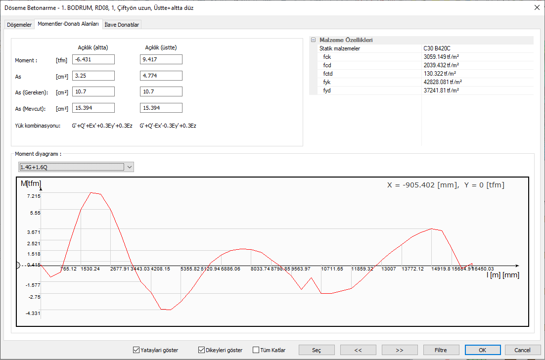Screen dimensions: 545x360
Task: Open the İlave Donatılar tab
Action: (x=122, y=24)
